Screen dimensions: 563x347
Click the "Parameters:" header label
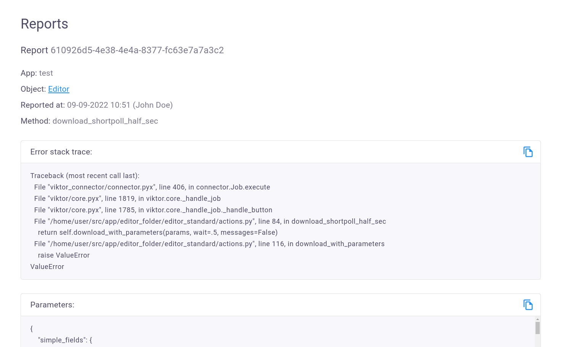click(52, 305)
